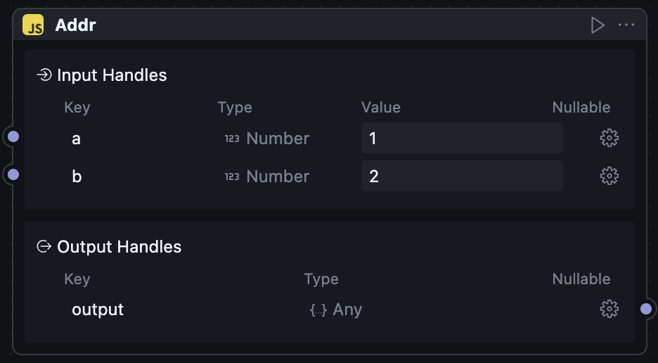Click the key name 'a'
This screenshot has width=658, height=363.
coord(76,139)
